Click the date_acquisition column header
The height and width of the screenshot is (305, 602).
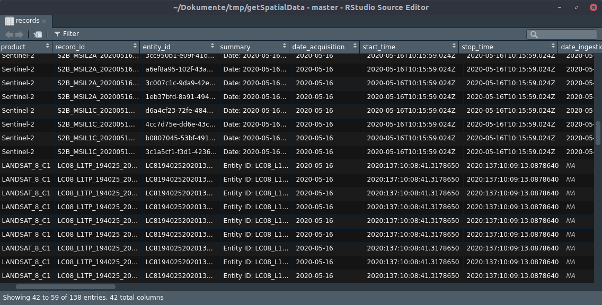click(x=318, y=47)
